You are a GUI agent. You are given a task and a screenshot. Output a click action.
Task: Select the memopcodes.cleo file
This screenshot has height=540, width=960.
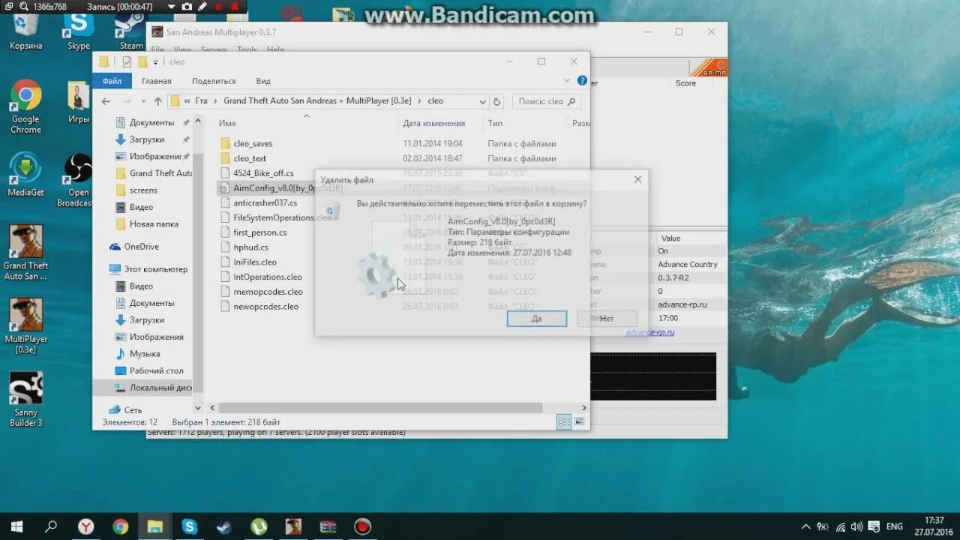point(268,292)
